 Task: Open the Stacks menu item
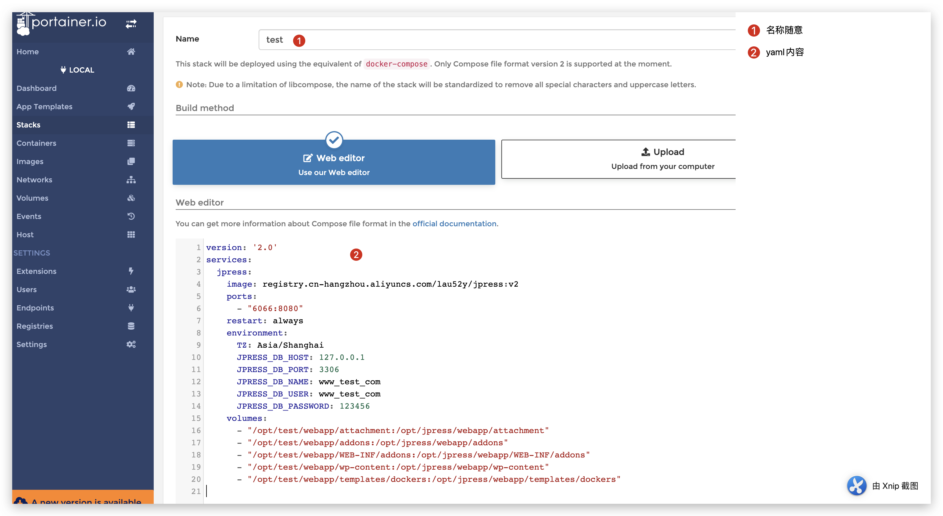click(x=29, y=125)
